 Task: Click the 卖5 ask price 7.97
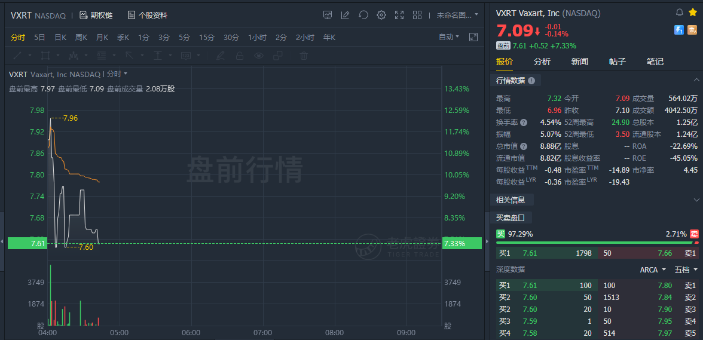pos(666,333)
